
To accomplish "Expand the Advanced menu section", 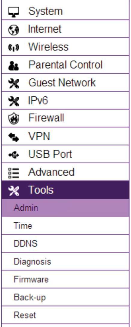I will tap(65, 172).
